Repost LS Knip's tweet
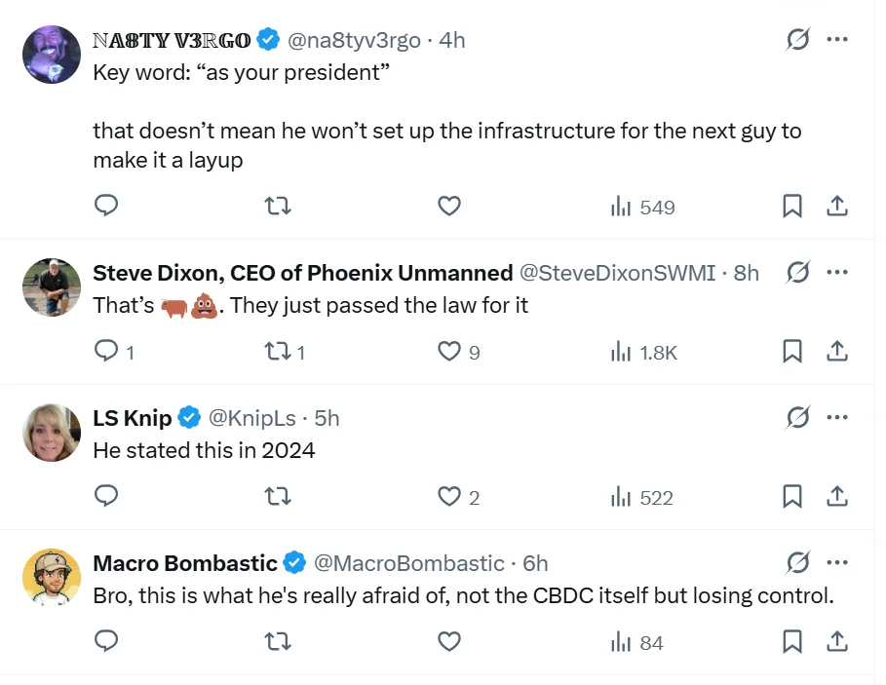Screen dimensions: 886x685 tap(278, 497)
